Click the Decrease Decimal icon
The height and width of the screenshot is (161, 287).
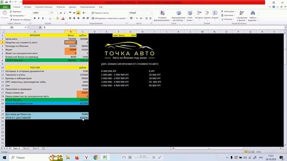(150, 18)
